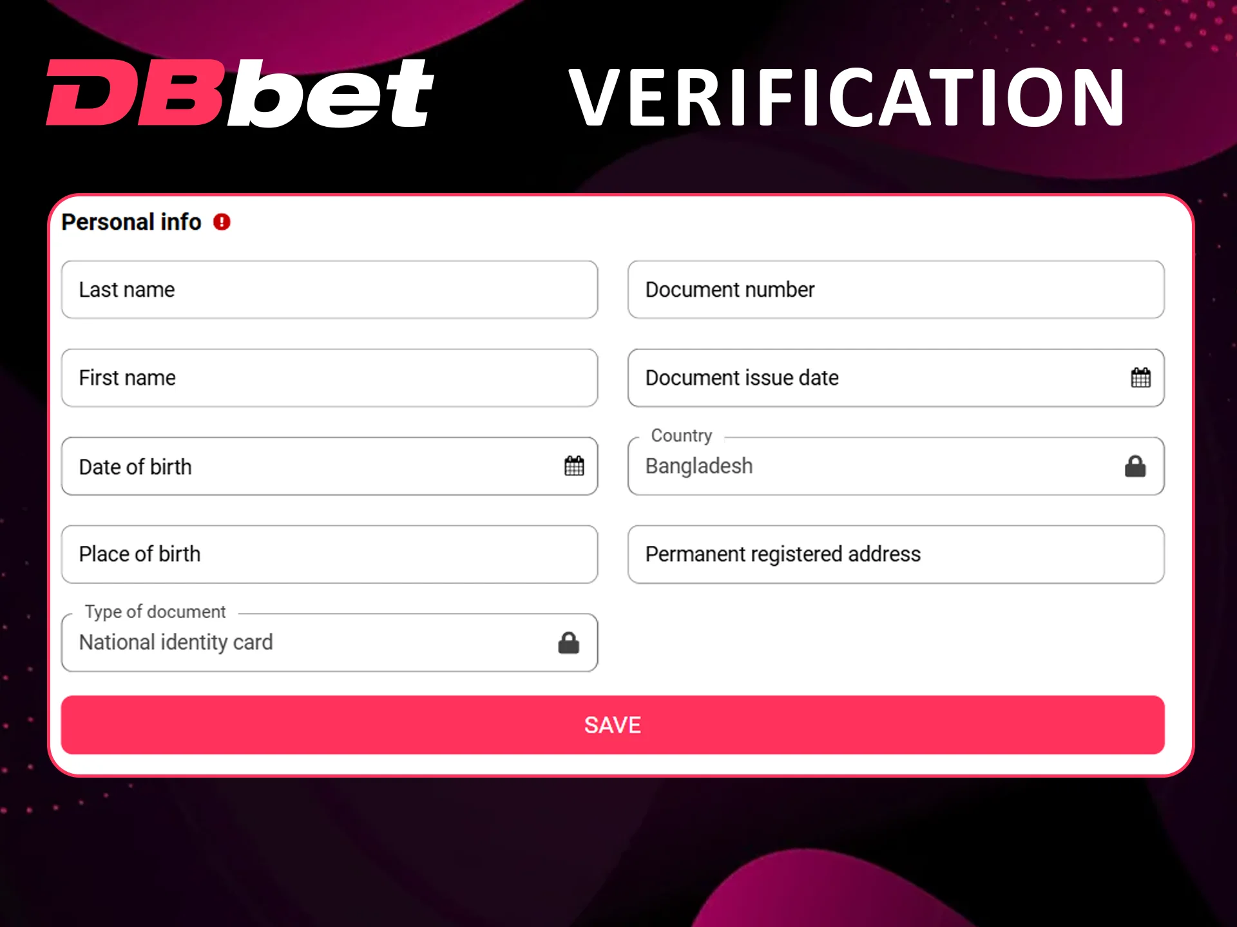The width and height of the screenshot is (1237, 927).
Task: Open the Country selector showing Bangladesh
Action: coord(896,466)
